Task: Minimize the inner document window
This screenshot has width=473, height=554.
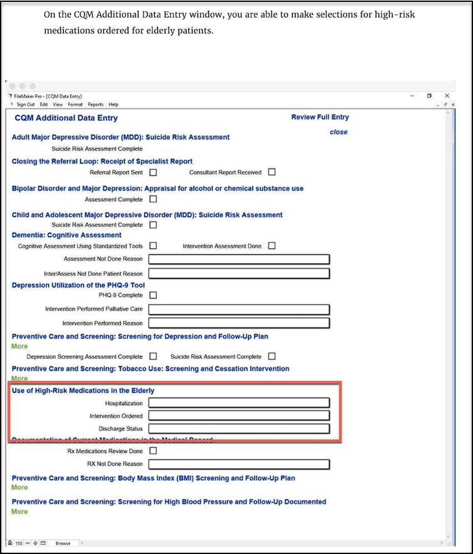Action: coord(438,105)
